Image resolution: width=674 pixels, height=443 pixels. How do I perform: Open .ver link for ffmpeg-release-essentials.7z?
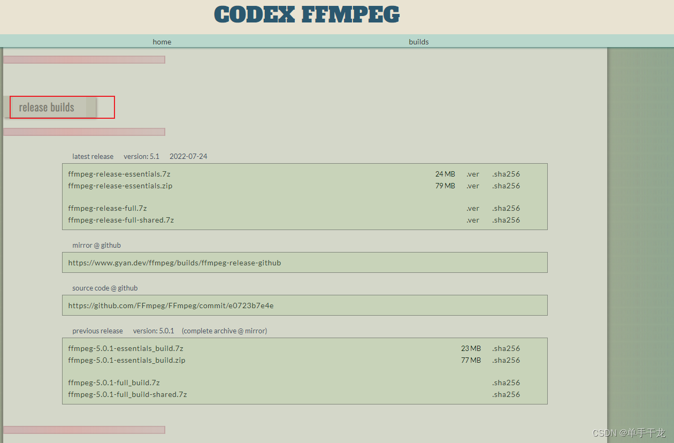(x=473, y=174)
